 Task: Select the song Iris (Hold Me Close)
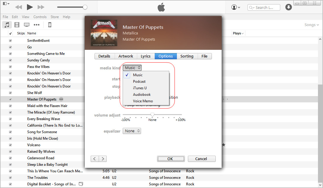[43, 138]
